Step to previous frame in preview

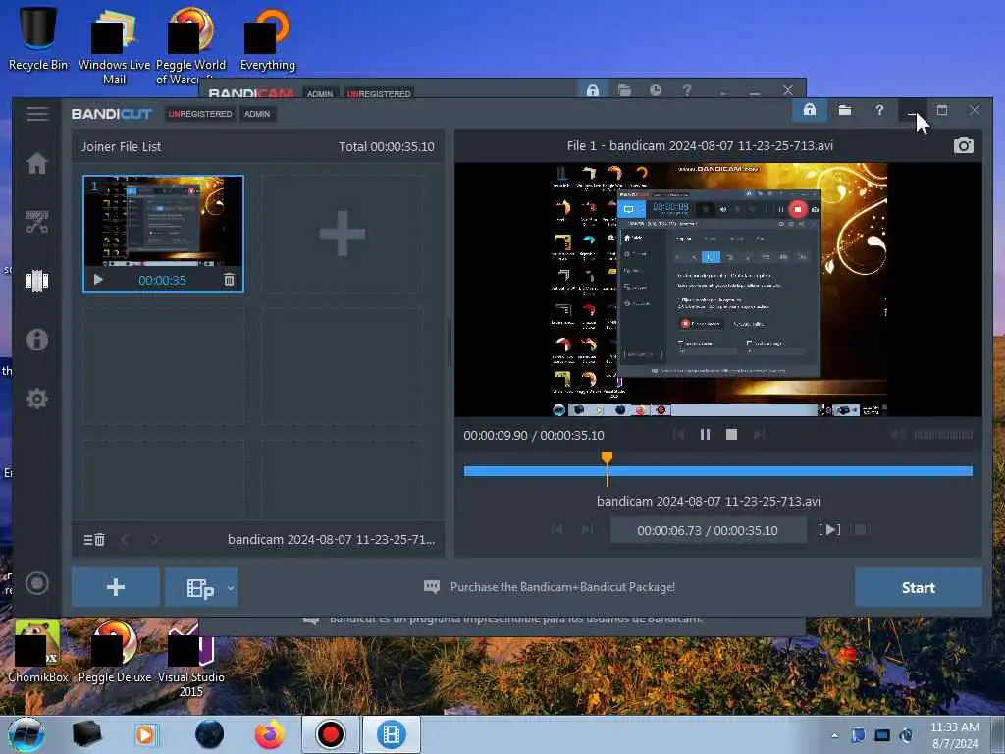coord(679,435)
